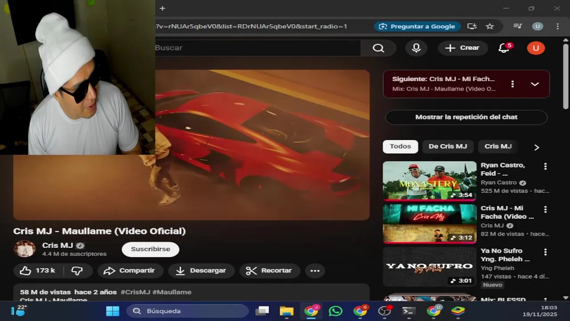Viewport: 570px width, 321px height.
Task: Click Cris MJ channel name under video
Action: point(57,245)
